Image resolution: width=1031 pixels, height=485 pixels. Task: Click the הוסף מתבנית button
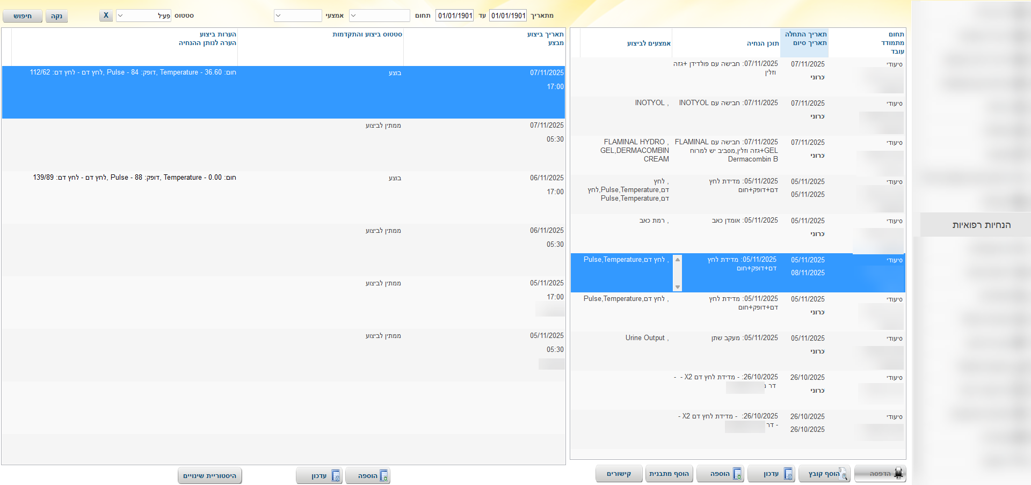[x=669, y=474]
